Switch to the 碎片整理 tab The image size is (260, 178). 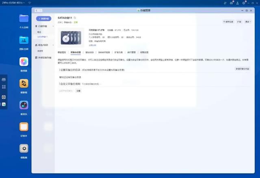click(132, 52)
